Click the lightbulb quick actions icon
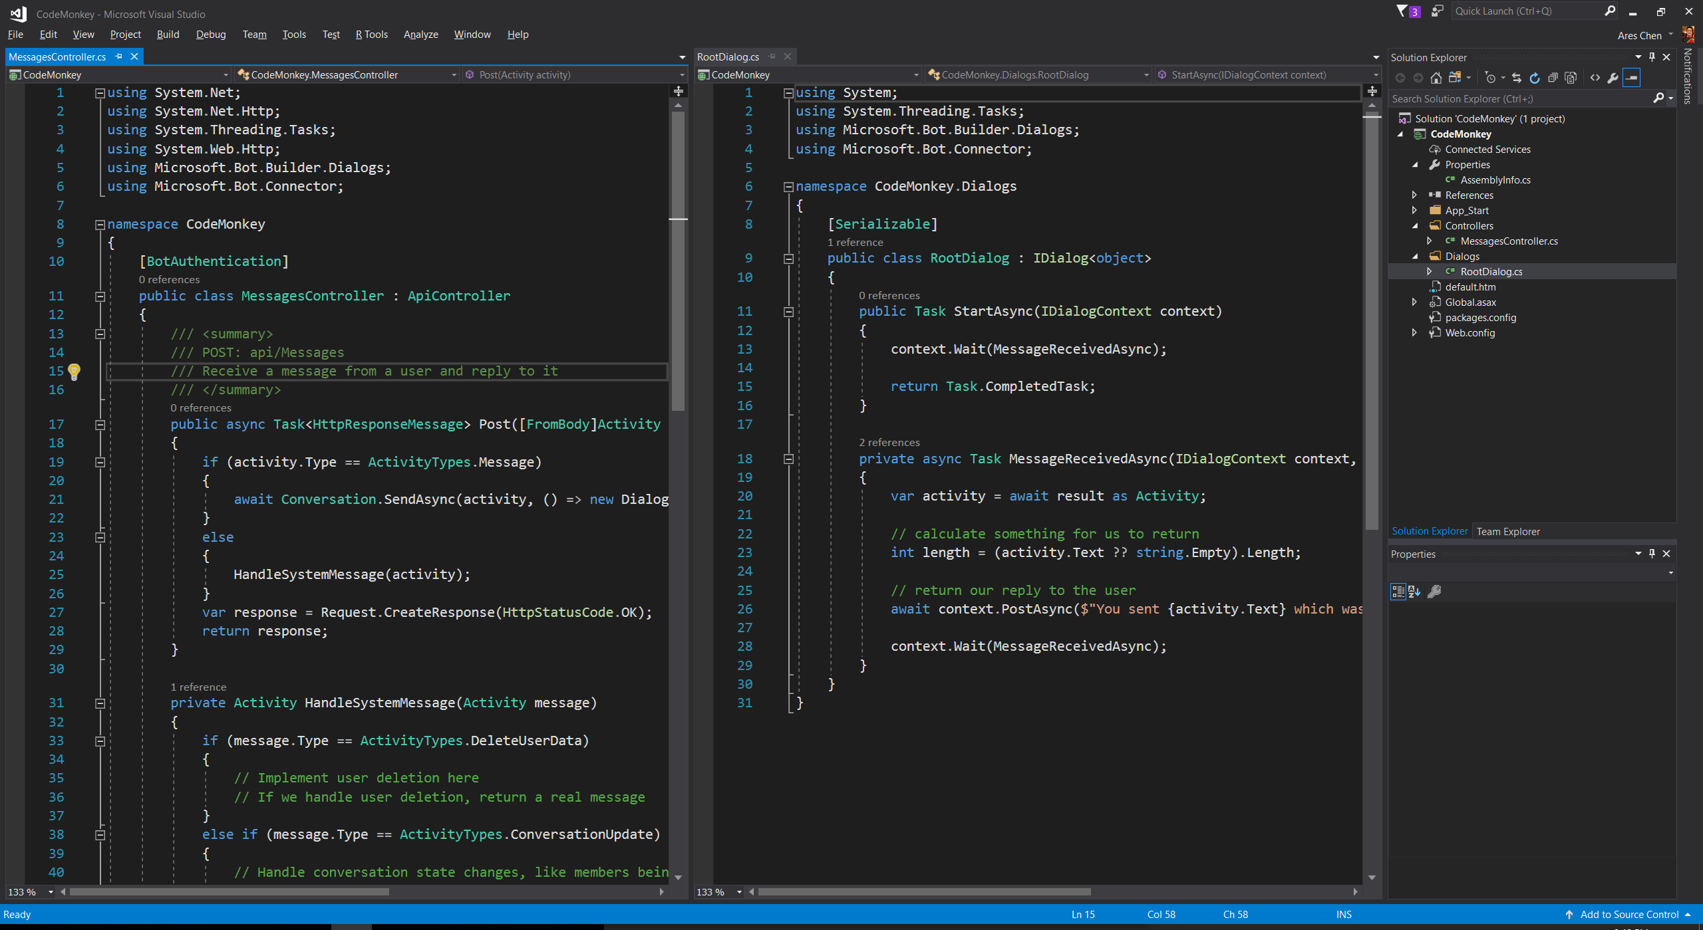The image size is (1703, 930). (x=75, y=372)
